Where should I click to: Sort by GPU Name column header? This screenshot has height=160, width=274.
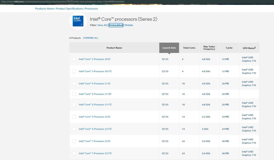coord(249,48)
